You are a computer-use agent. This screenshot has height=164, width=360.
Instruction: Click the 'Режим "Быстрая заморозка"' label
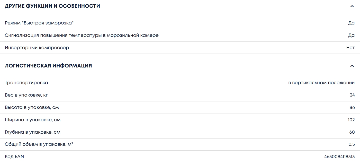[39, 23]
